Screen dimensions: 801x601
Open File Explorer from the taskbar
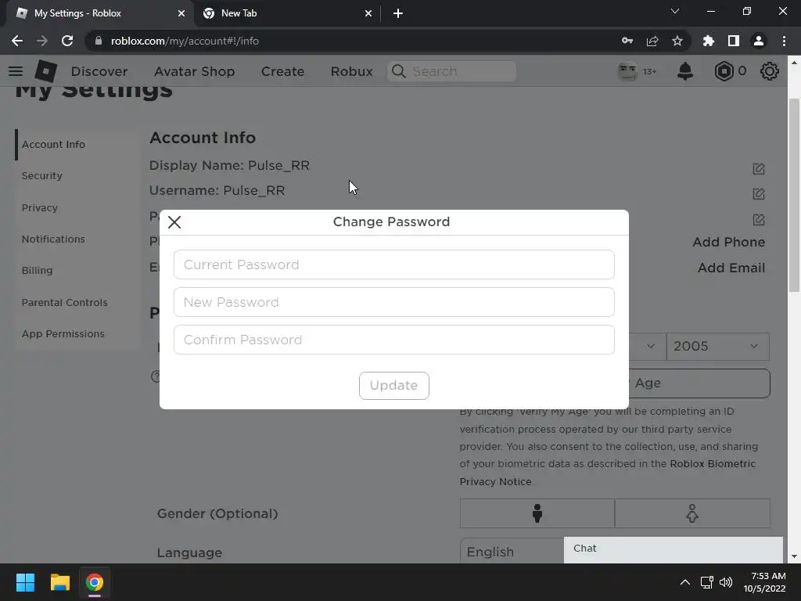tap(59, 582)
